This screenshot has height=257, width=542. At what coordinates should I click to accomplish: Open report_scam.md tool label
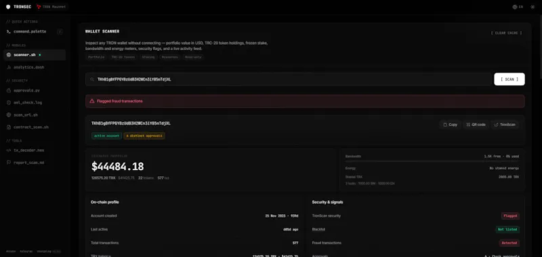(29, 163)
